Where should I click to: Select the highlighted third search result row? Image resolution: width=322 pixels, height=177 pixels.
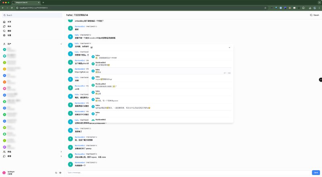pyautogui.click(x=161, y=71)
